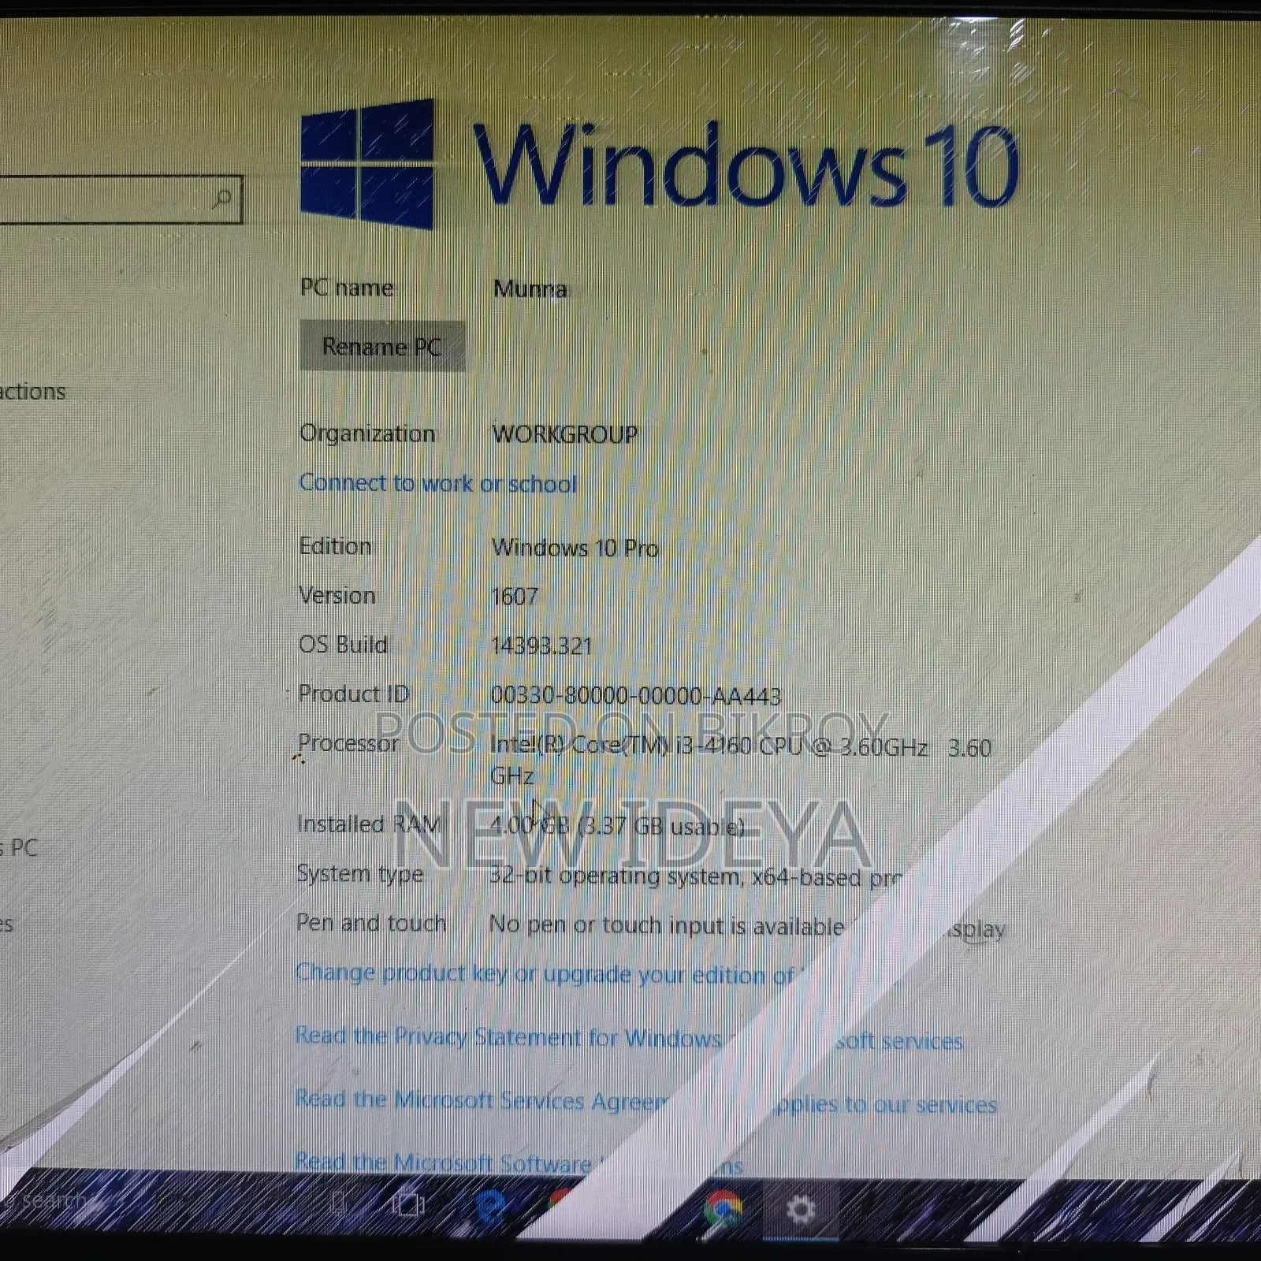Click the Version label
The width and height of the screenshot is (1261, 1261).
coord(337,595)
